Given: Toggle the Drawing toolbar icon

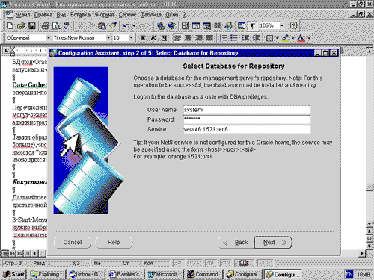Looking at the screenshot, I should pyautogui.click(x=228, y=25).
